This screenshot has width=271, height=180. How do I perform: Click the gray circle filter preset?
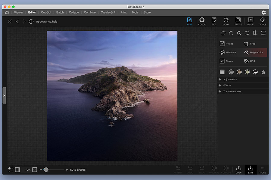click(231, 72)
